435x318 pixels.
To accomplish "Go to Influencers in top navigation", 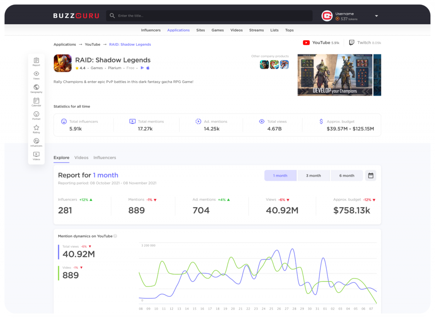I will [151, 30].
